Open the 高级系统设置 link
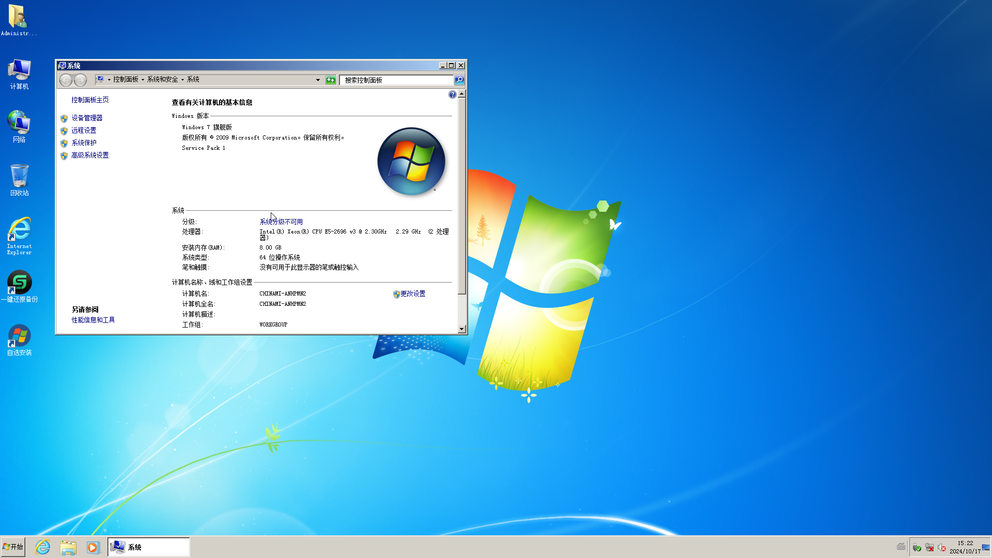This screenshot has width=992, height=558. tap(90, 155)
